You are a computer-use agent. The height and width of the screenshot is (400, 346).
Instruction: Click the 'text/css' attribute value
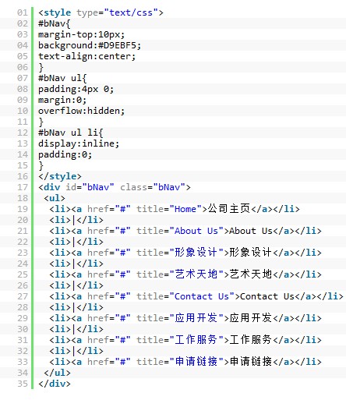coord(131,12)
